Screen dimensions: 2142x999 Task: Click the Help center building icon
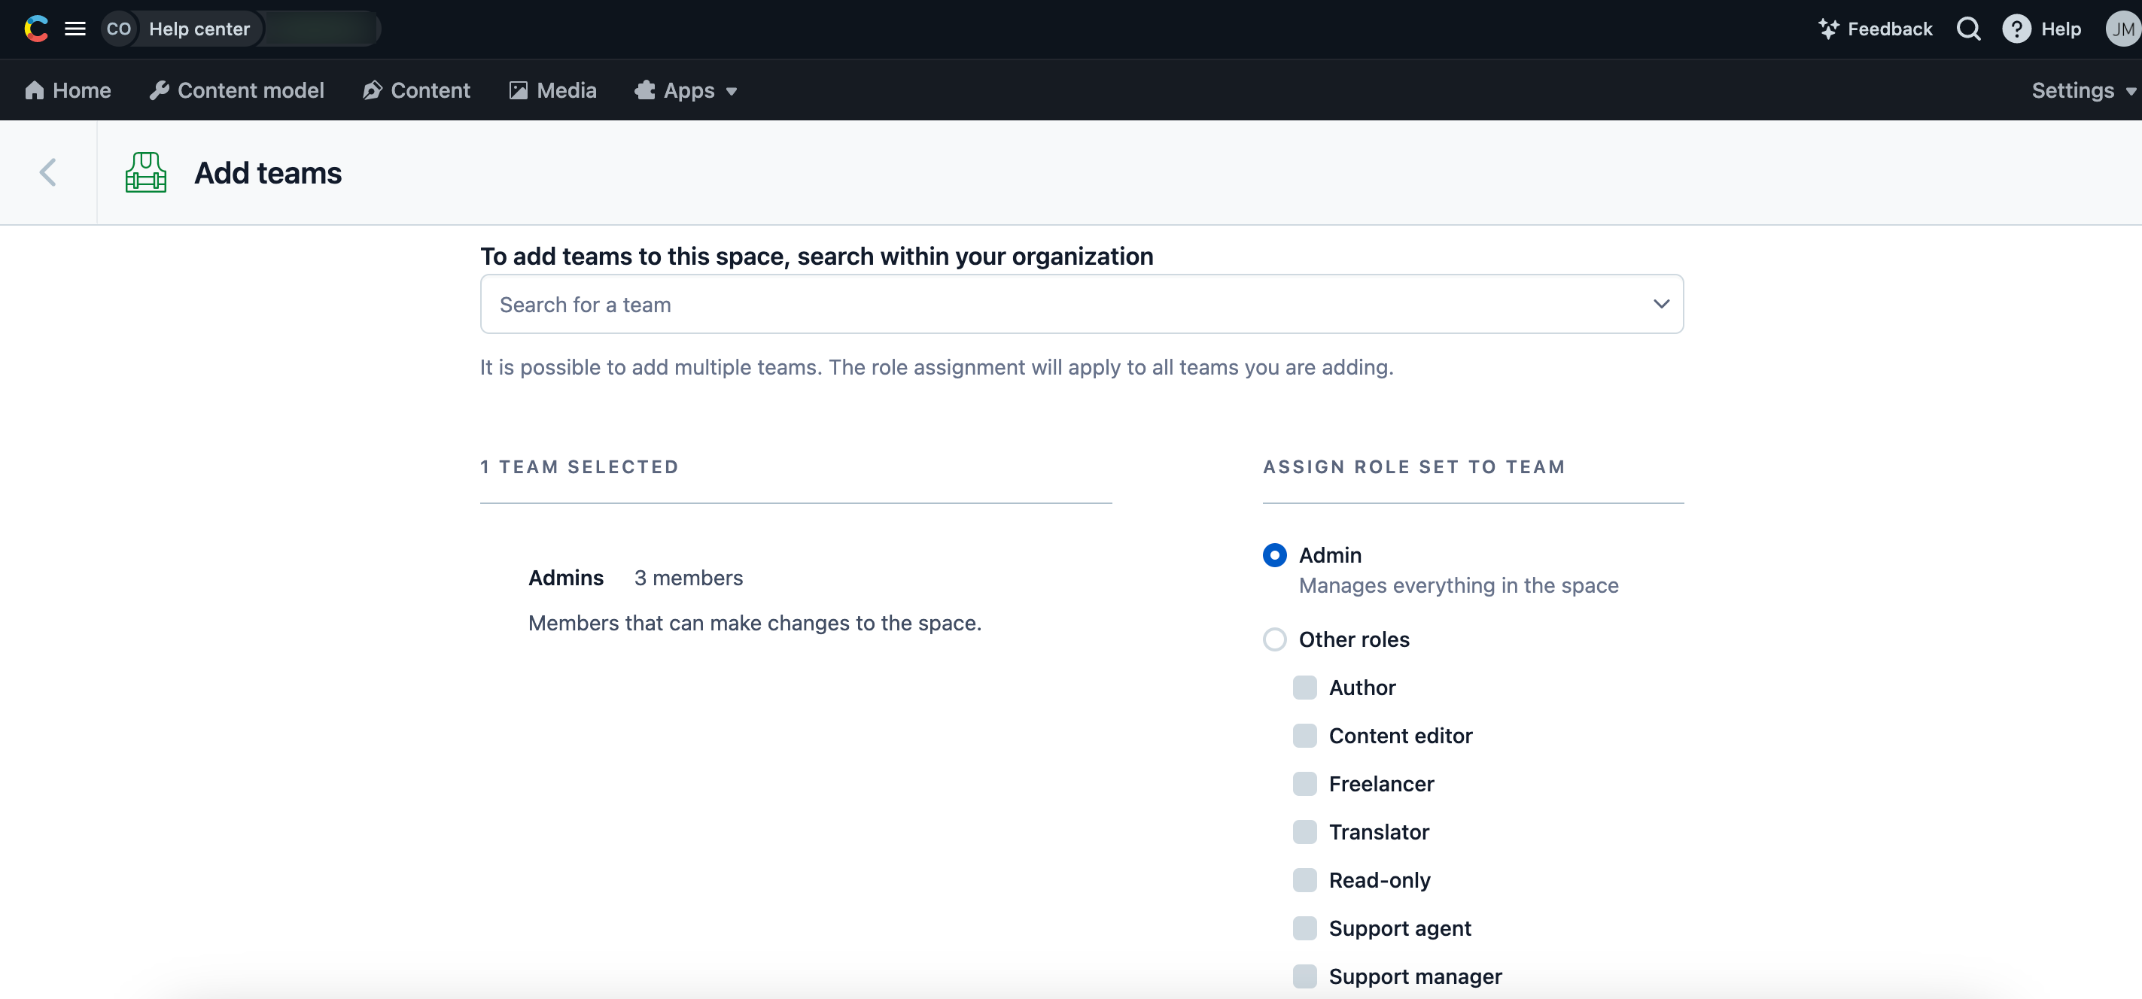pos(148,173)
